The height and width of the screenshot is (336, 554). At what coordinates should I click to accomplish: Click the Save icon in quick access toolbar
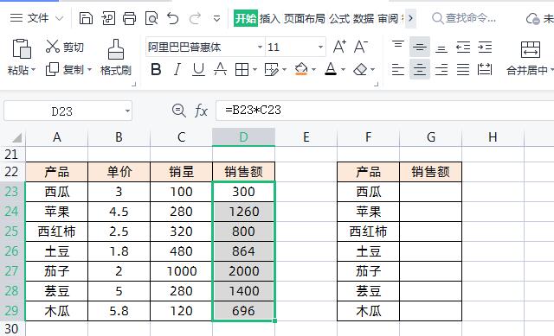86,18
